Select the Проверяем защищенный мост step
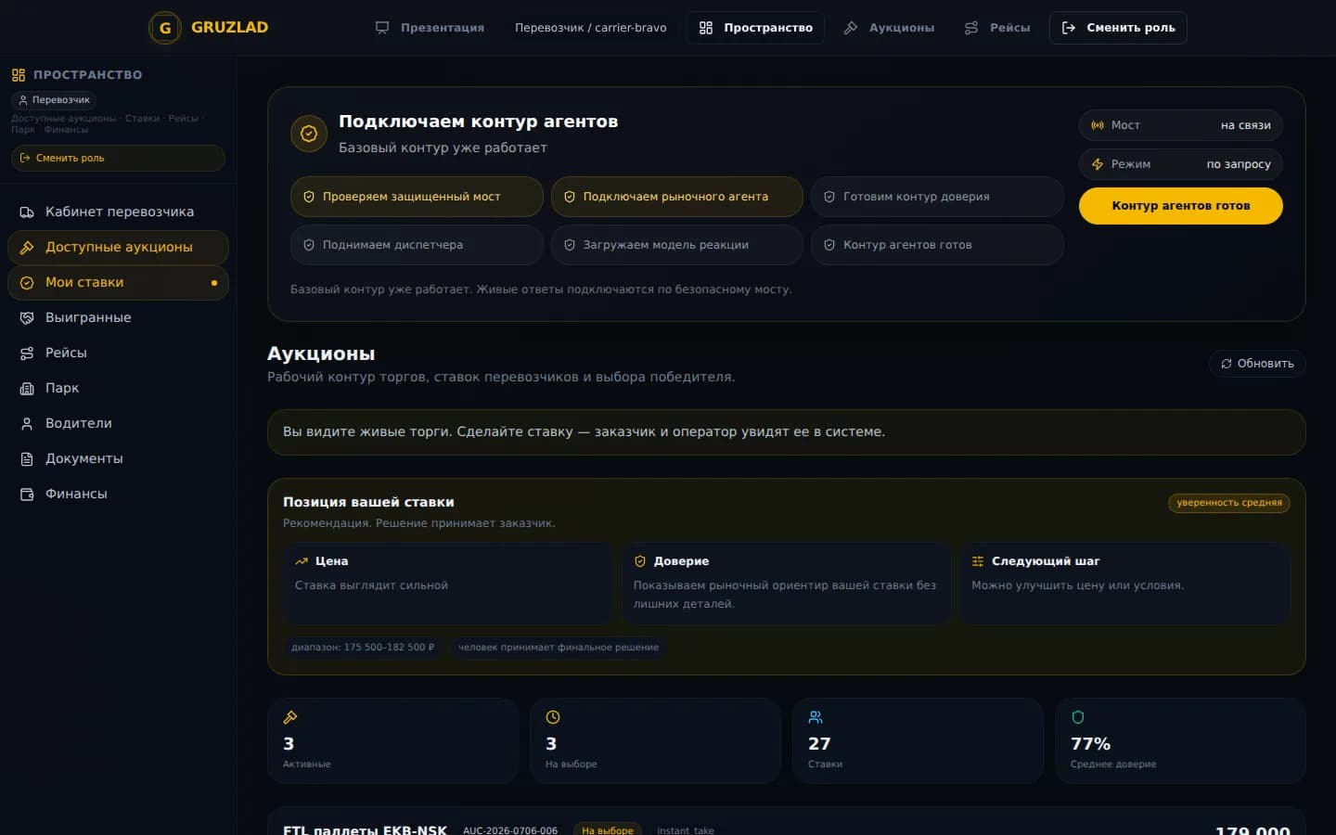1336x835 pixels. [x=417, y=197]
